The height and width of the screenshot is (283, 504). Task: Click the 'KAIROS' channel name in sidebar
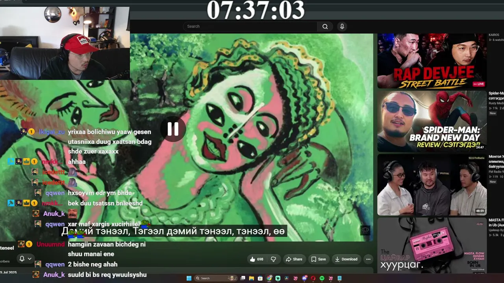click(494, 35)
